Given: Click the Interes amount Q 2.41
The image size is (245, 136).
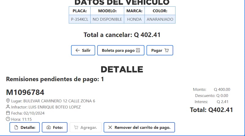Looking at the screenshot, I should coord(223,102).
